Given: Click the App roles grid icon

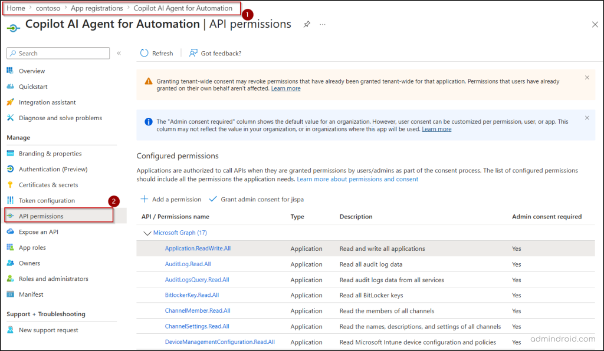Looking at the screenshot, I should (10, 247).
